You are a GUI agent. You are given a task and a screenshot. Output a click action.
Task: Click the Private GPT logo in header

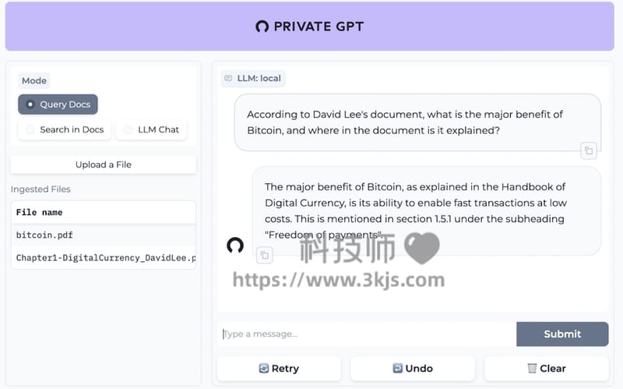point(262,27)
